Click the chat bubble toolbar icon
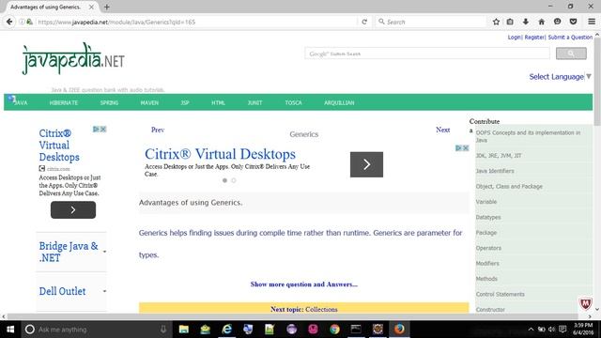Viewport: 601px width, 338px height. pos(557,22)
